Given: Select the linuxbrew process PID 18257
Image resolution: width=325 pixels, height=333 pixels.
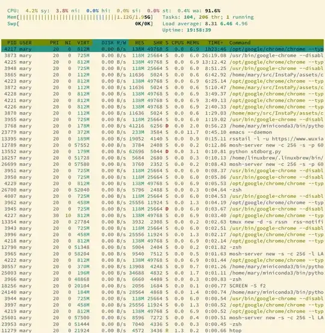Looking at the screenshot, I should pyautogui.click(x=162, y=158).
